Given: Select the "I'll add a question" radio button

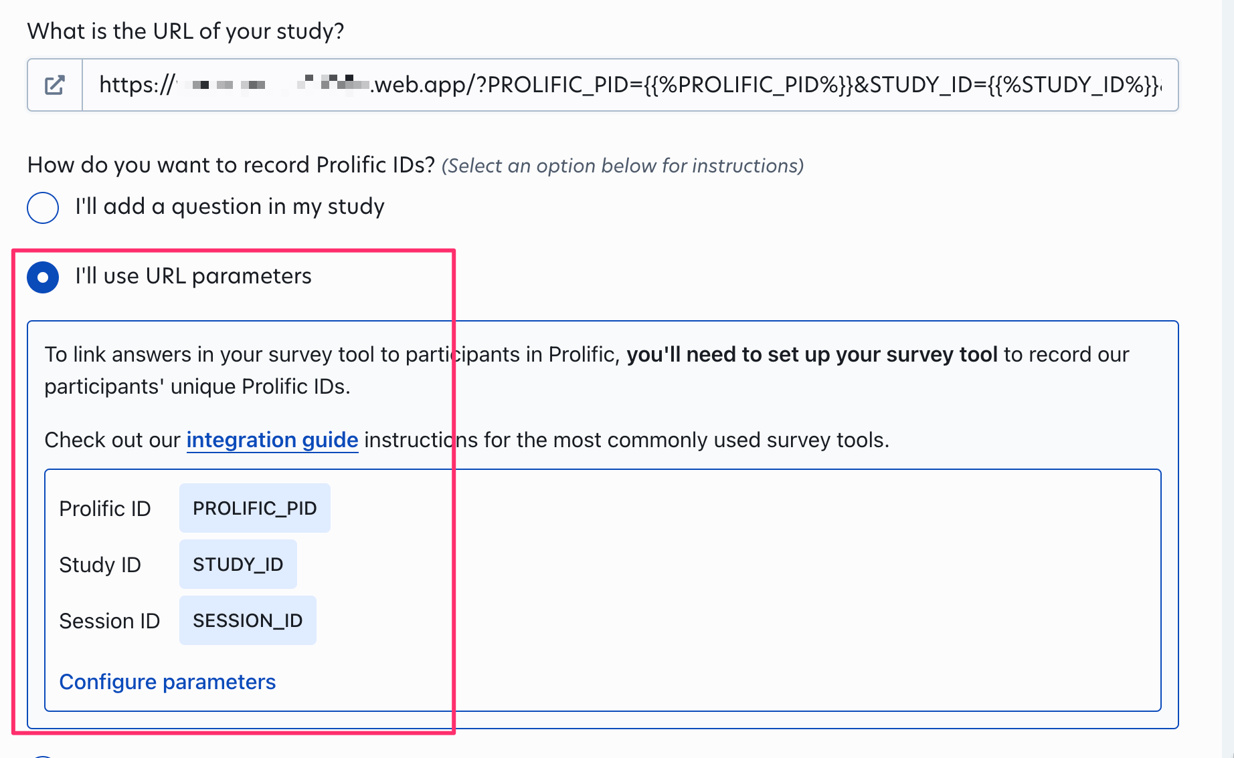Looking at the screenshot, I should (43, 207).
